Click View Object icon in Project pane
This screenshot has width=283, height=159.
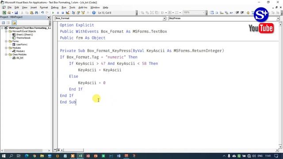(8, 23)
